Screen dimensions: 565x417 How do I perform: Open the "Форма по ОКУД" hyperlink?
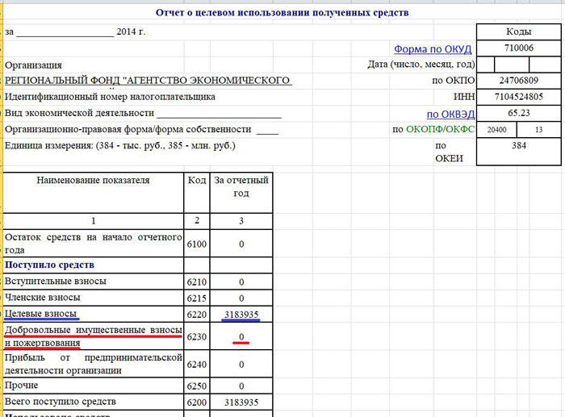click(x=432, y=49)
